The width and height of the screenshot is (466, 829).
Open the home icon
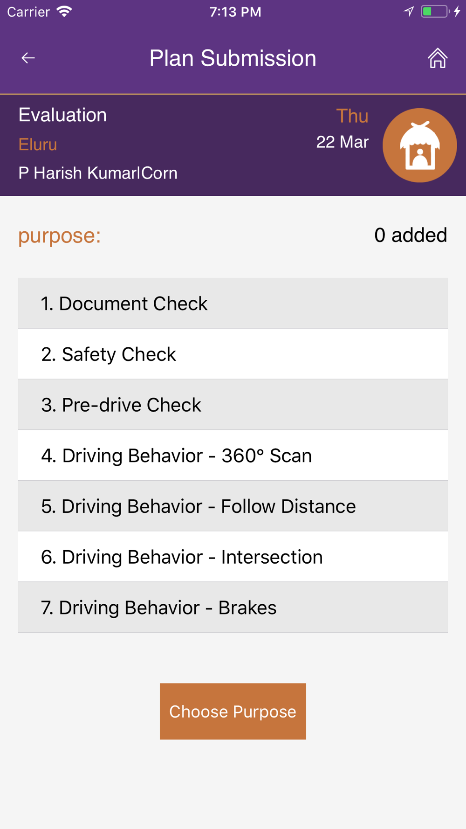point(438,58)
